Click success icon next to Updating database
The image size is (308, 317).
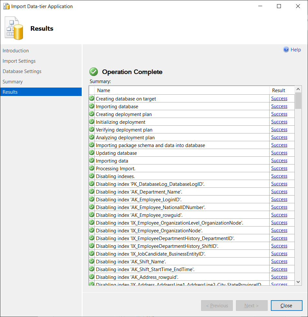(92, 153)
